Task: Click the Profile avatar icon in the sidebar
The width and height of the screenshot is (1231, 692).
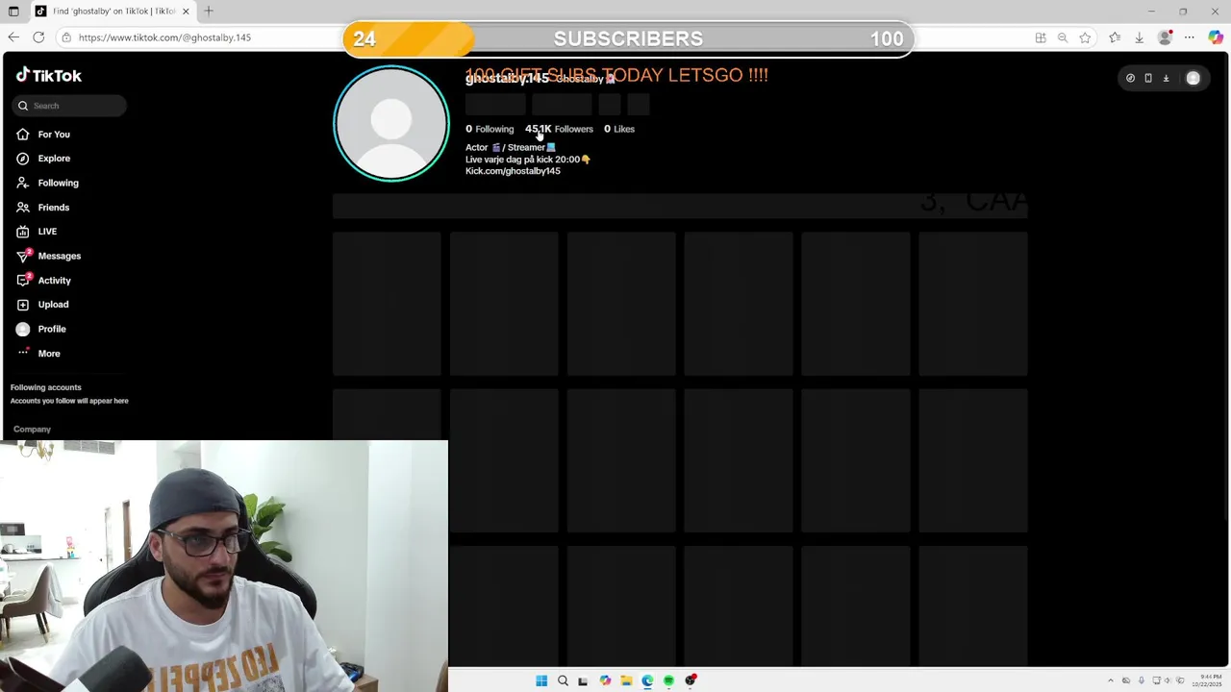Action: pyautogui.click(x=23, y=329)
